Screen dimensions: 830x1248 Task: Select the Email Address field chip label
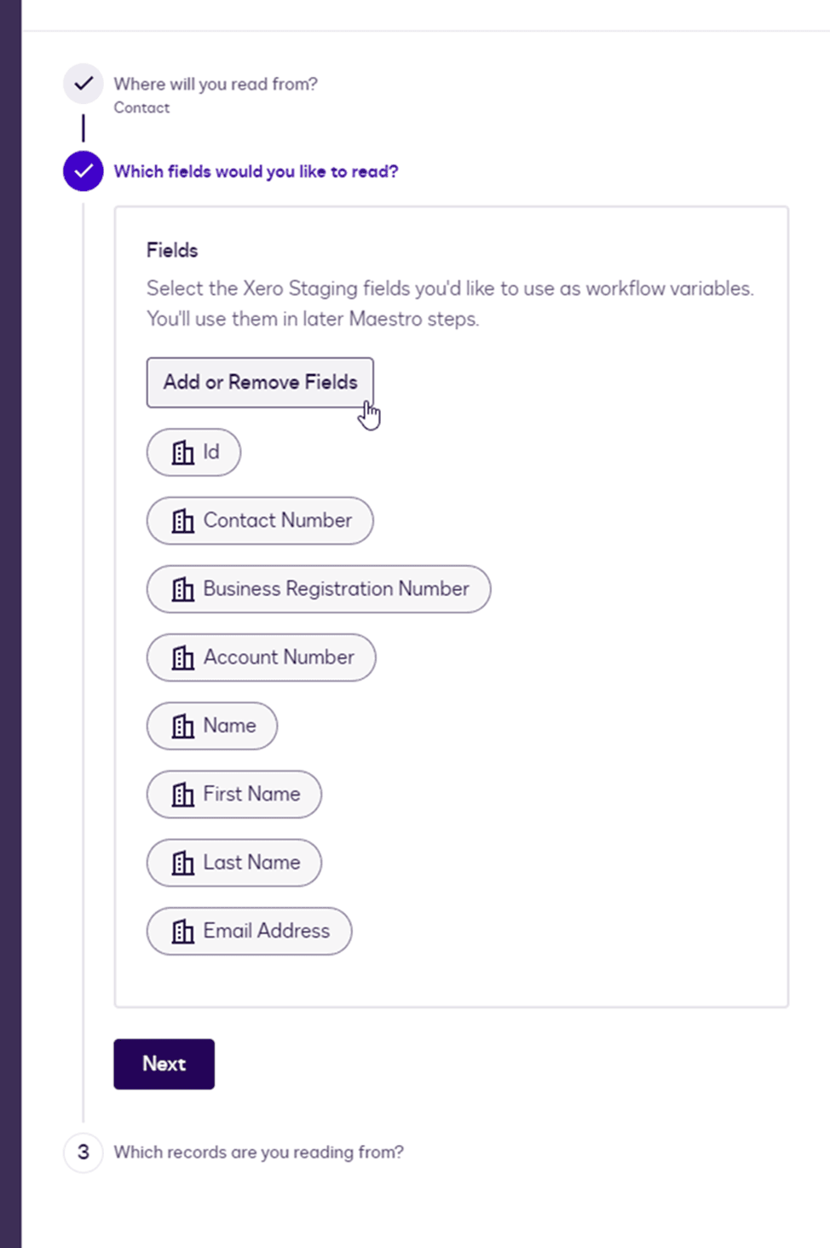coord(266,931)
